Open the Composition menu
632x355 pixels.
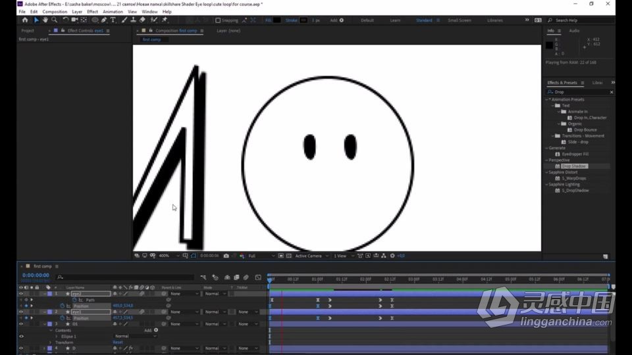55,12
